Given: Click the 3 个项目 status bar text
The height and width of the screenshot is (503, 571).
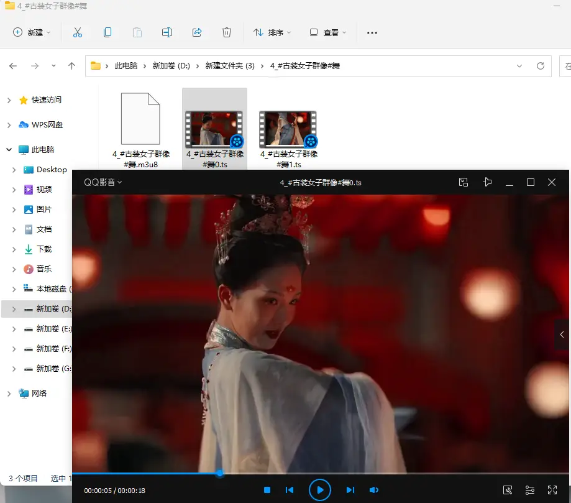Looking at the screenshot, I should click(x=23, y=479).
